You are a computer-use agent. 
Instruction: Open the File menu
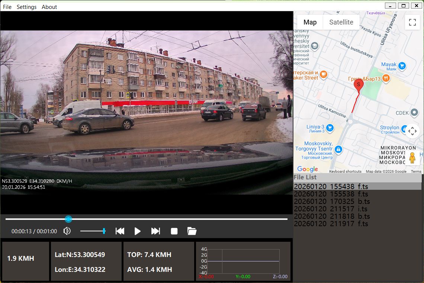7,7
